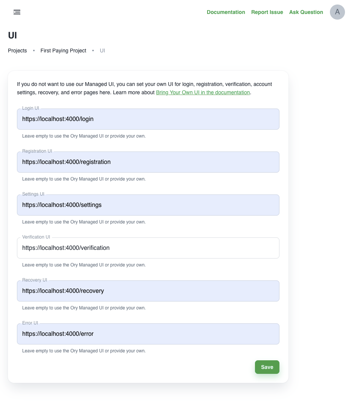
Task: Click helper text below Error UI field
Action: click(x=84, y=351)
